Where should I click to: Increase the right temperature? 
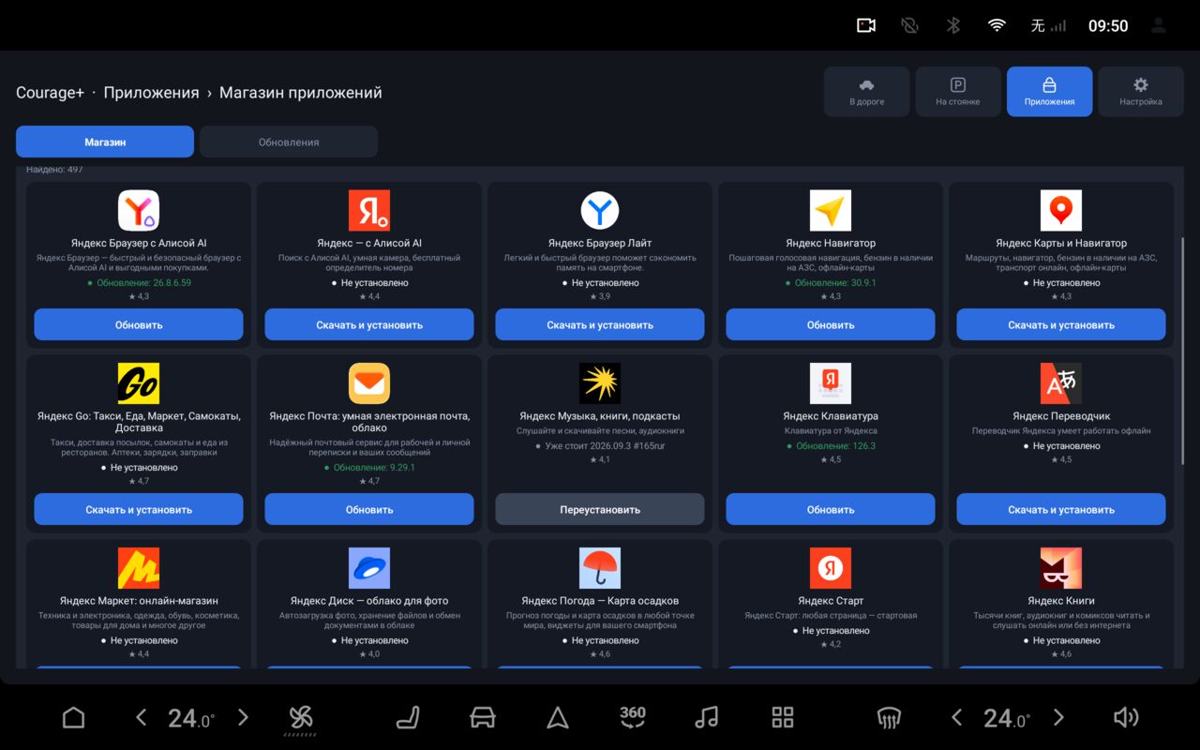(1058, 718)
